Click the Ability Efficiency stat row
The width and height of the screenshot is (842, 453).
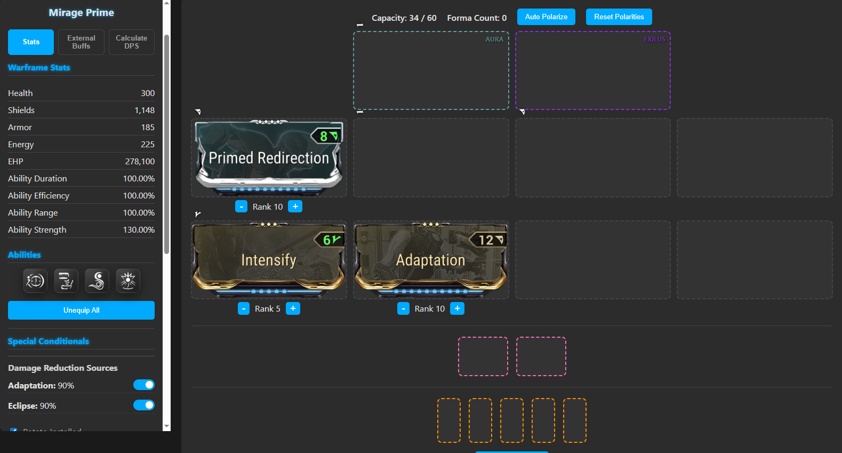[x=81, y=196]
